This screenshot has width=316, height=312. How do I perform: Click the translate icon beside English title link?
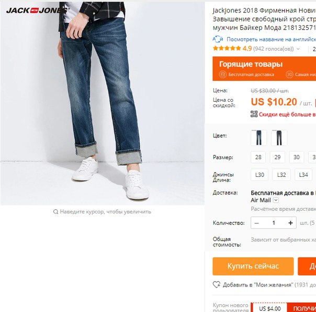tap(218, 39)
